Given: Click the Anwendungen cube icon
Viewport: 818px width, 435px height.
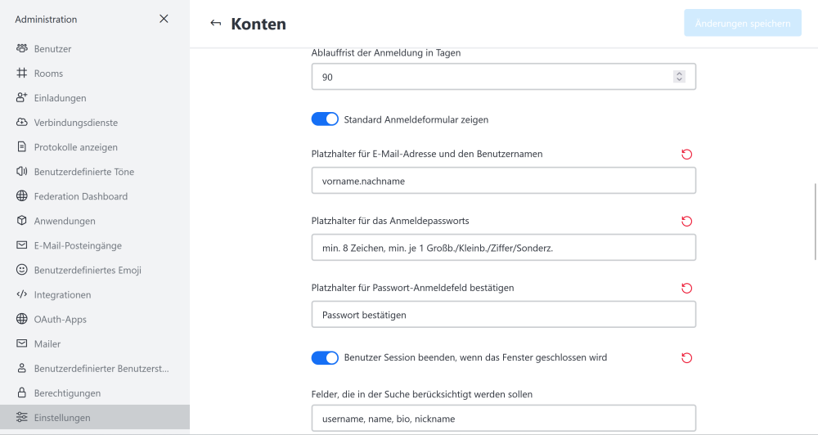Looking at the screenshot, I should click(x=21, y=220).
